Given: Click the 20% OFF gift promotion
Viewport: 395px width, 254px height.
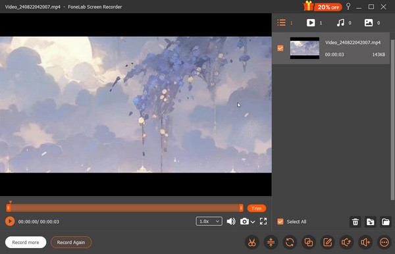Looking at the screenshot, I should (x=323, y=7).
